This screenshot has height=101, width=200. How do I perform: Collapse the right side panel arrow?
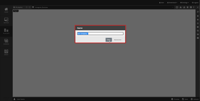[x=198, y=7]
